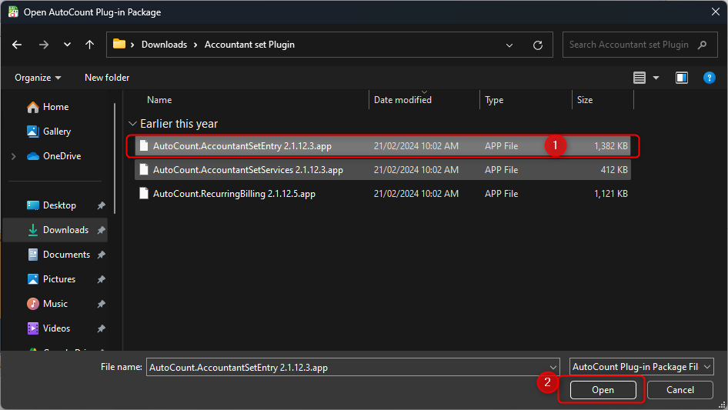Viewport: 728px width, 410px height.
Task: Expand the OneDrive tree node
Action: [x=13, y=156]
